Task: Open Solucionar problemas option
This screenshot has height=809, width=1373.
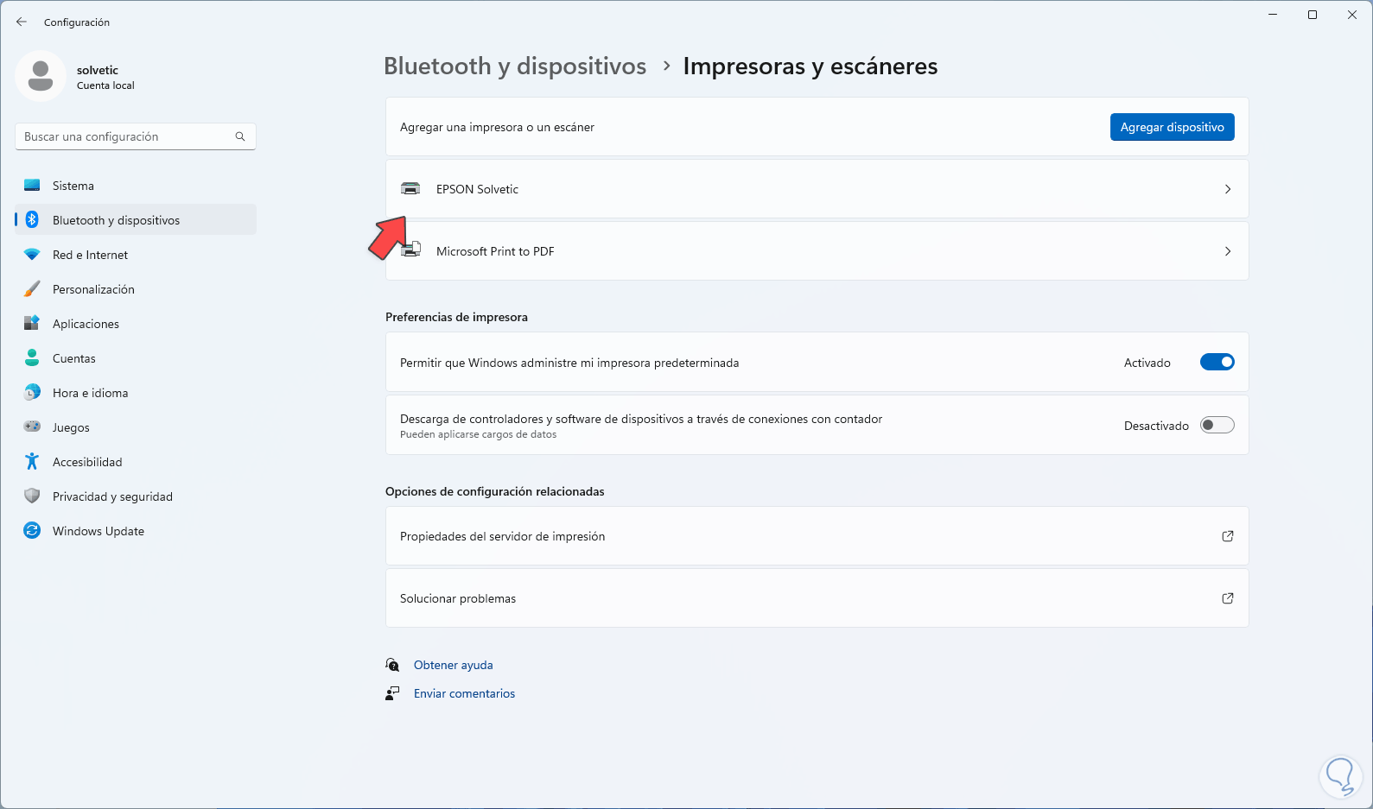Action: [x=817, y=598]
